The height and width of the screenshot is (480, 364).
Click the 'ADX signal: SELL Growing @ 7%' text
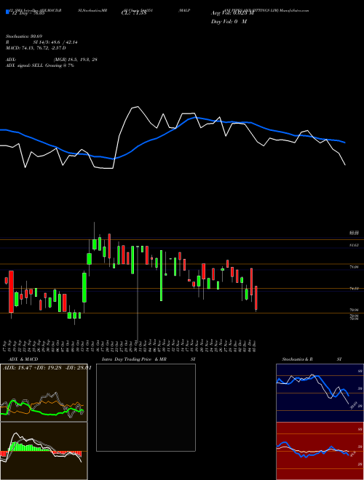click(40, 65)
